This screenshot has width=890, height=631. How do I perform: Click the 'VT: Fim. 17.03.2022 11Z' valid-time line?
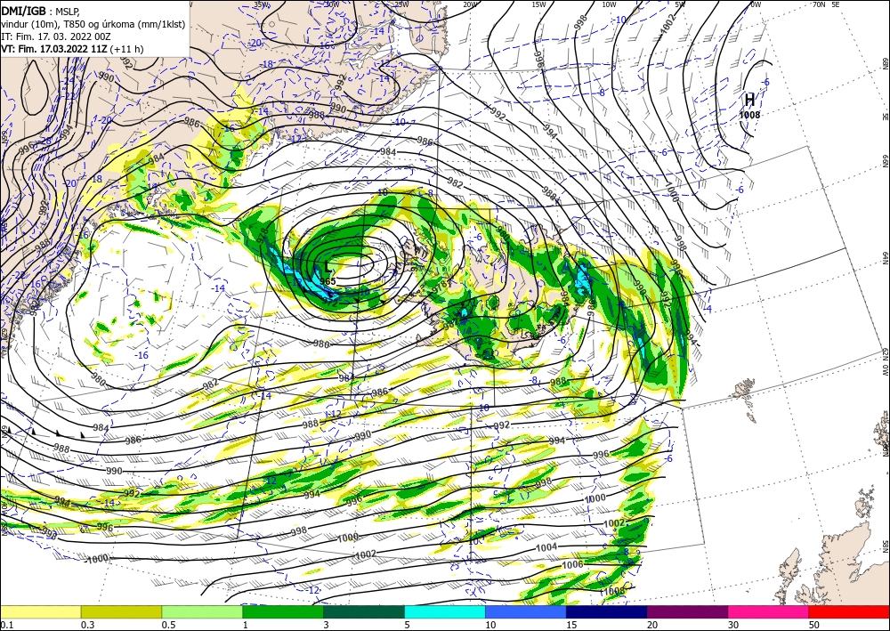coord(73,49)
